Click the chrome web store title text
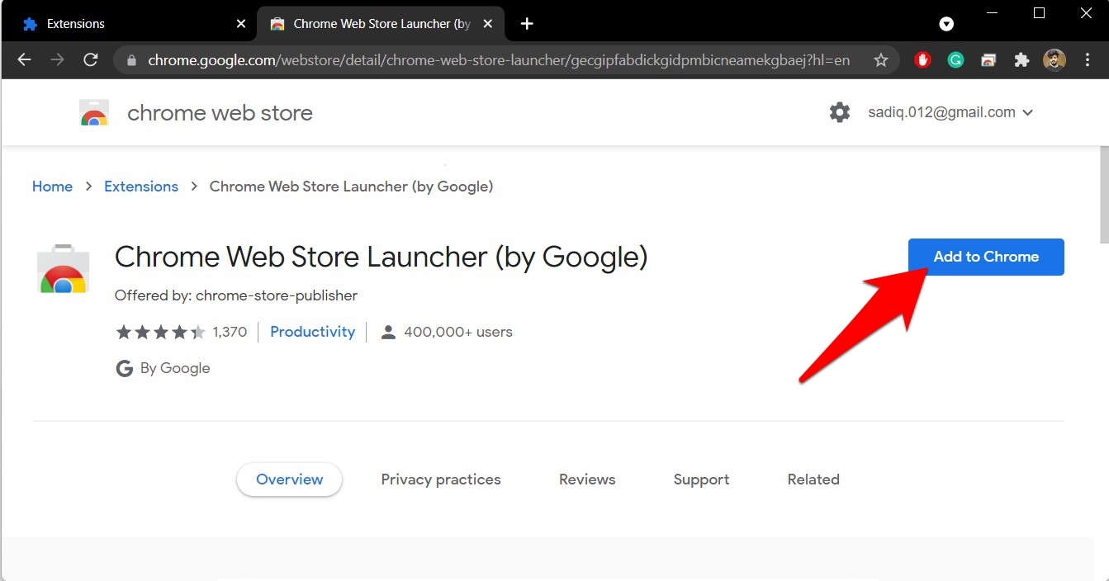The image size is (1109, 581). [220, 113]
